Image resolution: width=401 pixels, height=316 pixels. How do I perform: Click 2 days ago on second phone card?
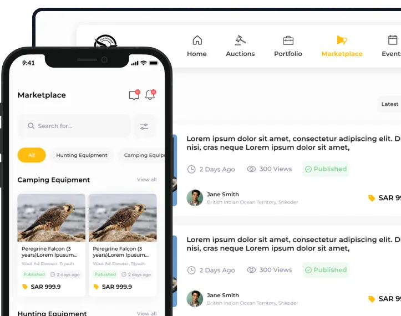pos(136,274)
